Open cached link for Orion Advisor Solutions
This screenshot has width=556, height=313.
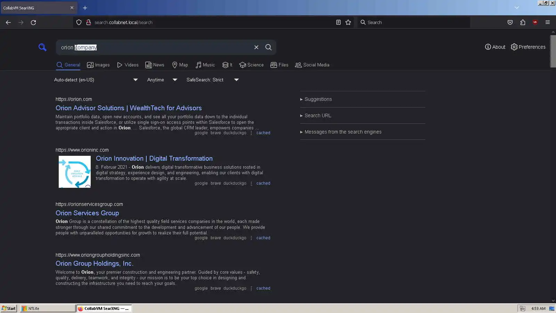click(263, 133)
